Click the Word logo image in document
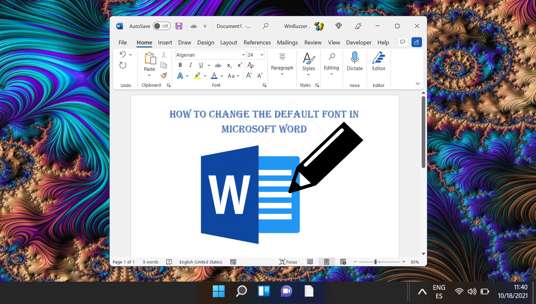The width and height of the screenshot is (536, 304). click(x=250, y=194)
